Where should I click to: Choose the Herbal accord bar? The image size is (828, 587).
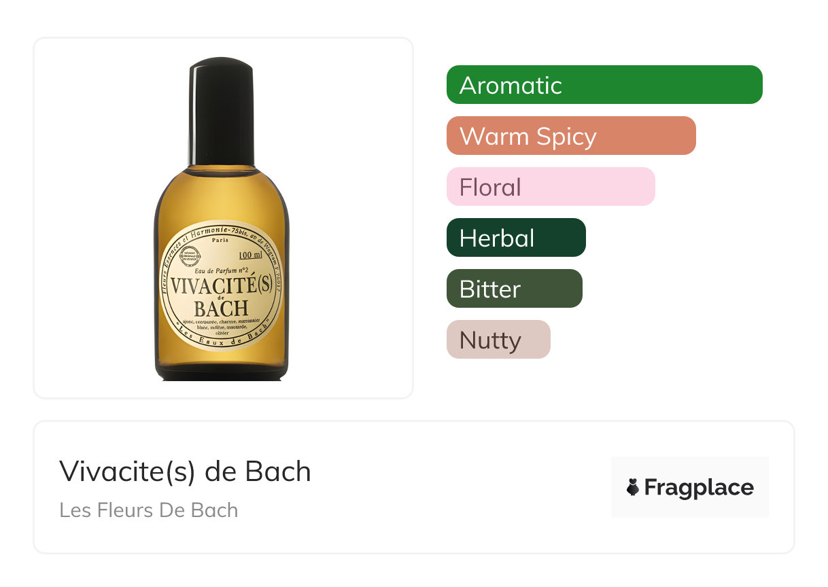[516, 238]
